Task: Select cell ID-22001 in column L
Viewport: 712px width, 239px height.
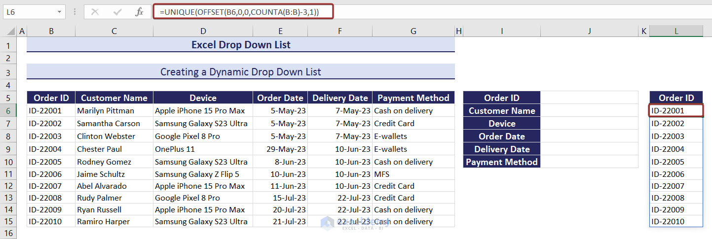Action: point(675,110)
